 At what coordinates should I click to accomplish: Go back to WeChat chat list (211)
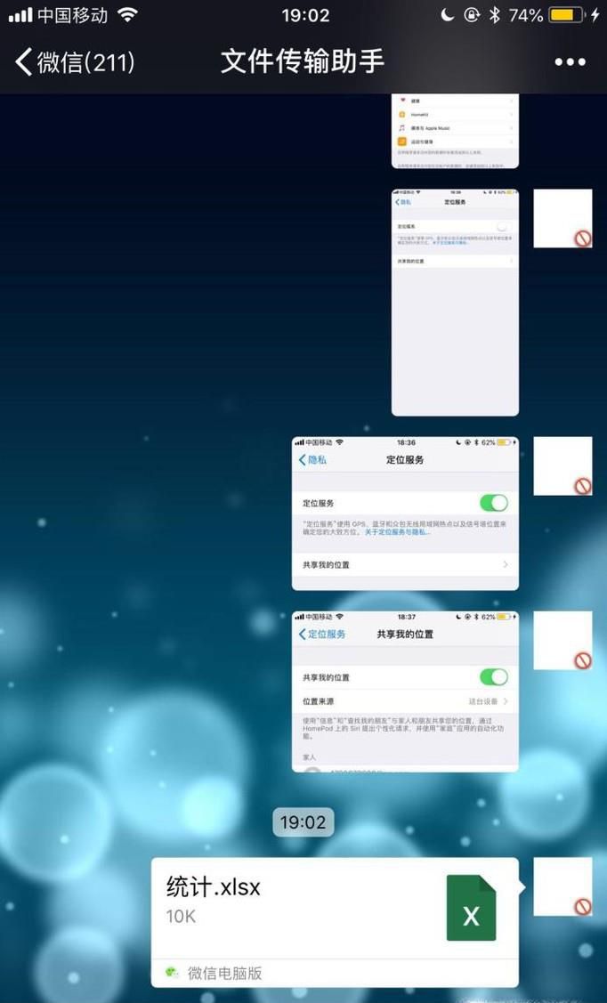tap(74, 62)
